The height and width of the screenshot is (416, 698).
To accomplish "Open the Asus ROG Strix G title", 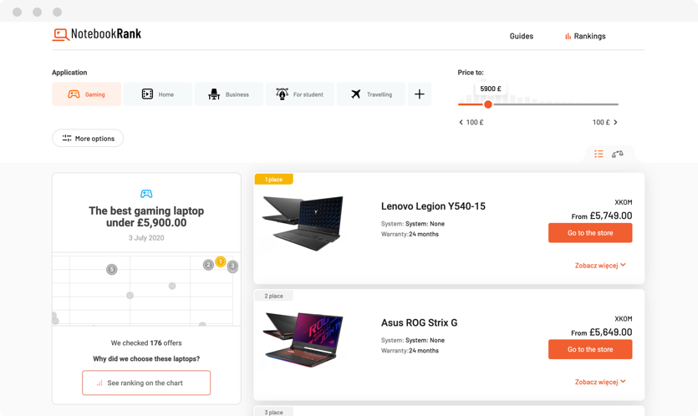I will (x=420, y=322).
